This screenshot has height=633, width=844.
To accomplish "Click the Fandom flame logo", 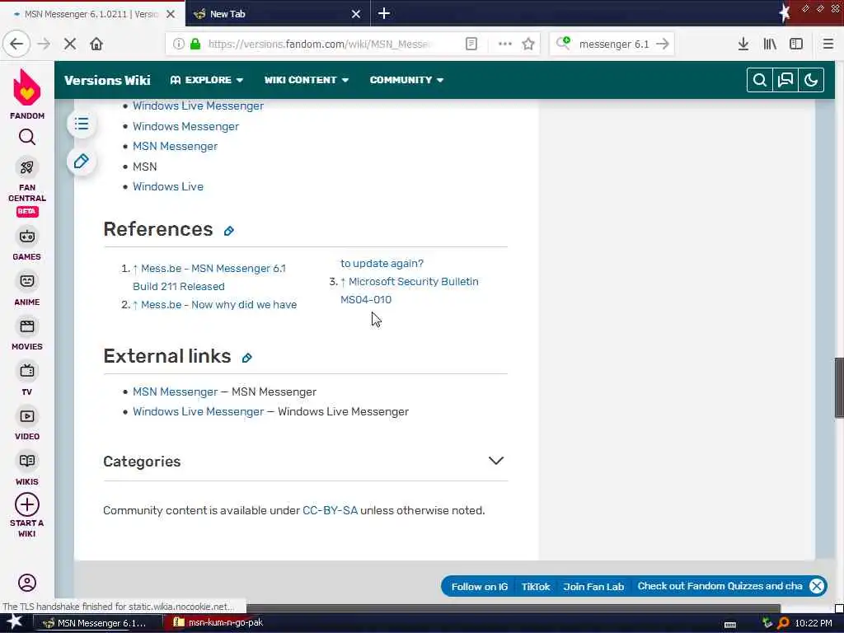I will 27,87.
